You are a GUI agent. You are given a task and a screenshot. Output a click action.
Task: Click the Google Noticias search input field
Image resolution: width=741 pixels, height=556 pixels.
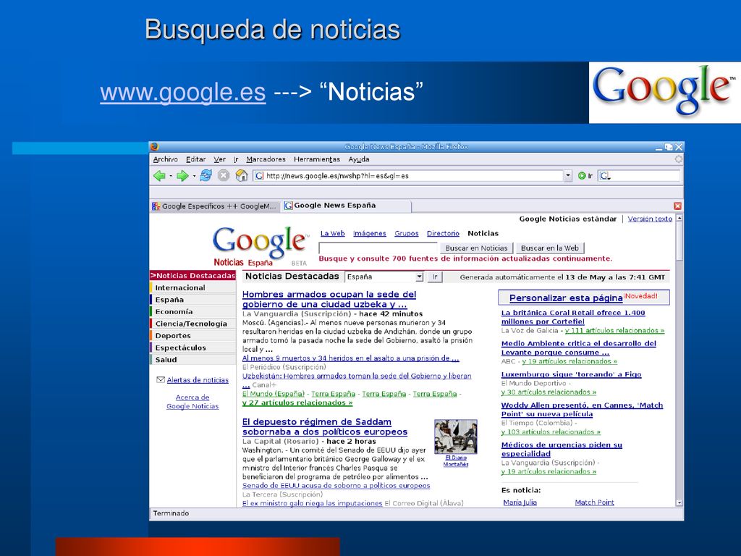378,248
